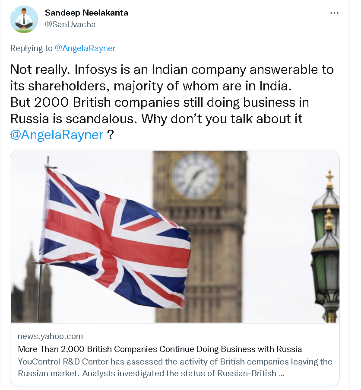Click the @AngelaRayner mention ending the tweet
The height and width of the screenshot is (390, 361).
pyautogui.click(x=57, y=134)
